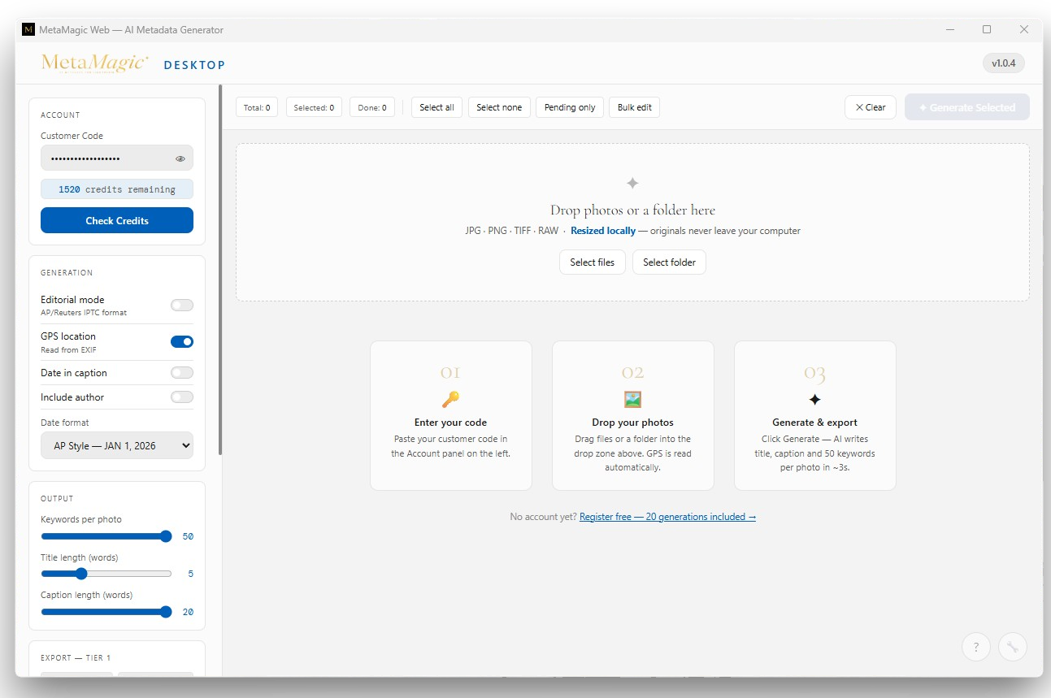Filter with Pending only button
Image resolution: width=1051 pixels, height=698 pixels.
point(570,107)
